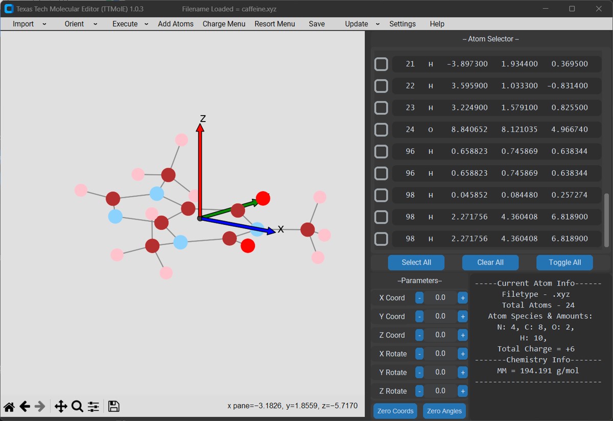This screenshot has height=421, width=613.
Task: Decrease X Coord with minus button
Action: point(419,298)
